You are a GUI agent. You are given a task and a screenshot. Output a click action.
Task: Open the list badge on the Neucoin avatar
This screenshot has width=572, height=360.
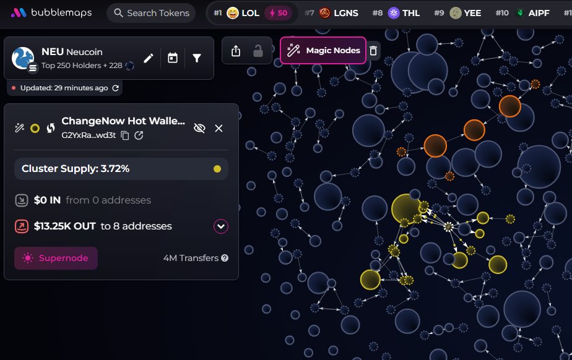click(x=33, y=68)
